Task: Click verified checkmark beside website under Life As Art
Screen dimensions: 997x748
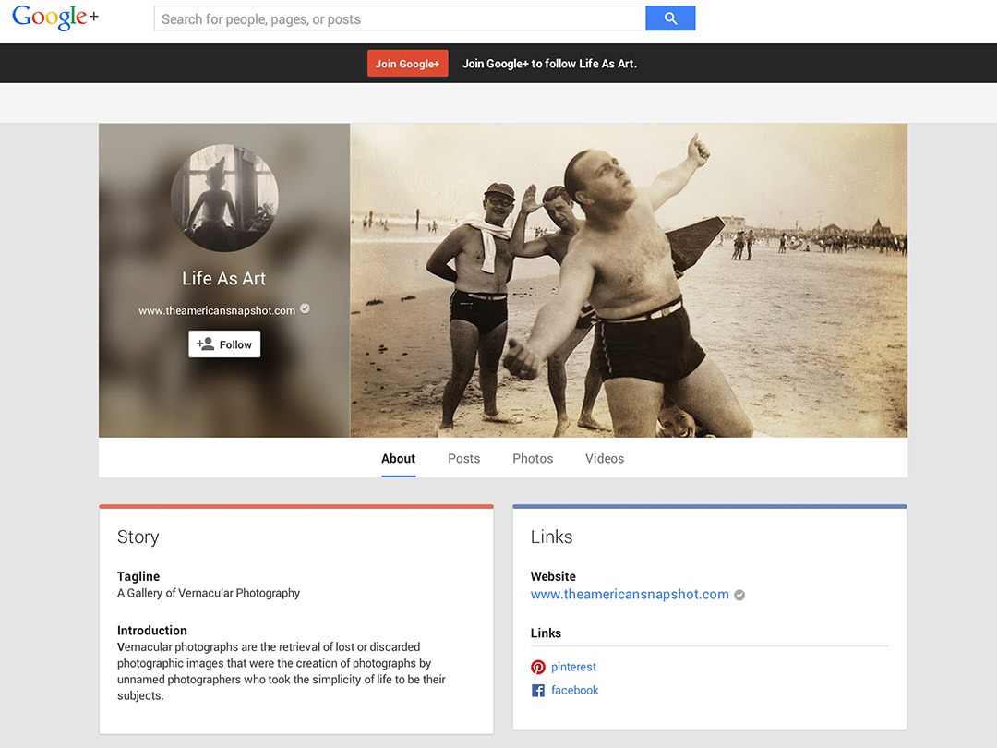Action: tap(306, 309)
